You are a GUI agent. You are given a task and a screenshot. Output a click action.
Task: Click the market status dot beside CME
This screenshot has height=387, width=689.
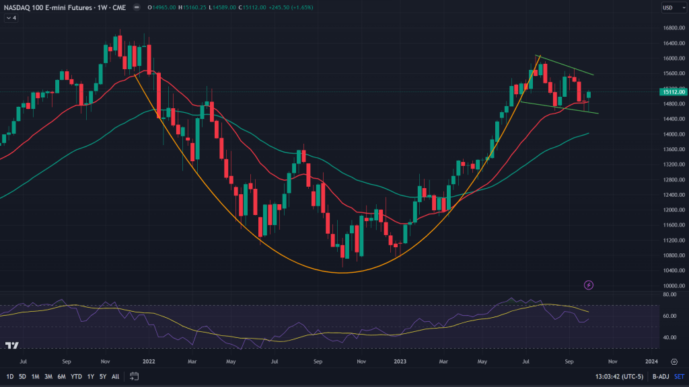[139, 8]
